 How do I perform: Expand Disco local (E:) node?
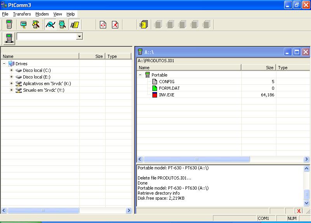12,77
